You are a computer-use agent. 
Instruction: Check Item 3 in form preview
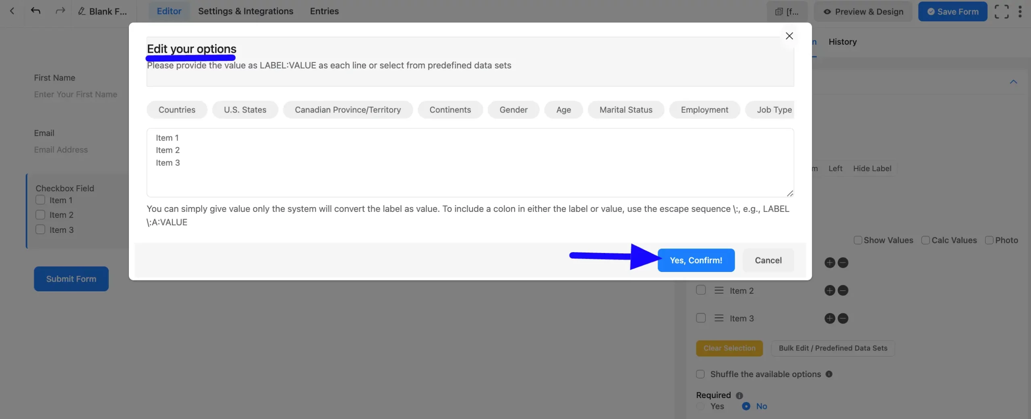point(40,230)
